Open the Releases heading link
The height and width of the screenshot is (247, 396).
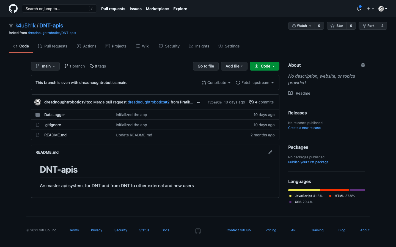point(297,113)
